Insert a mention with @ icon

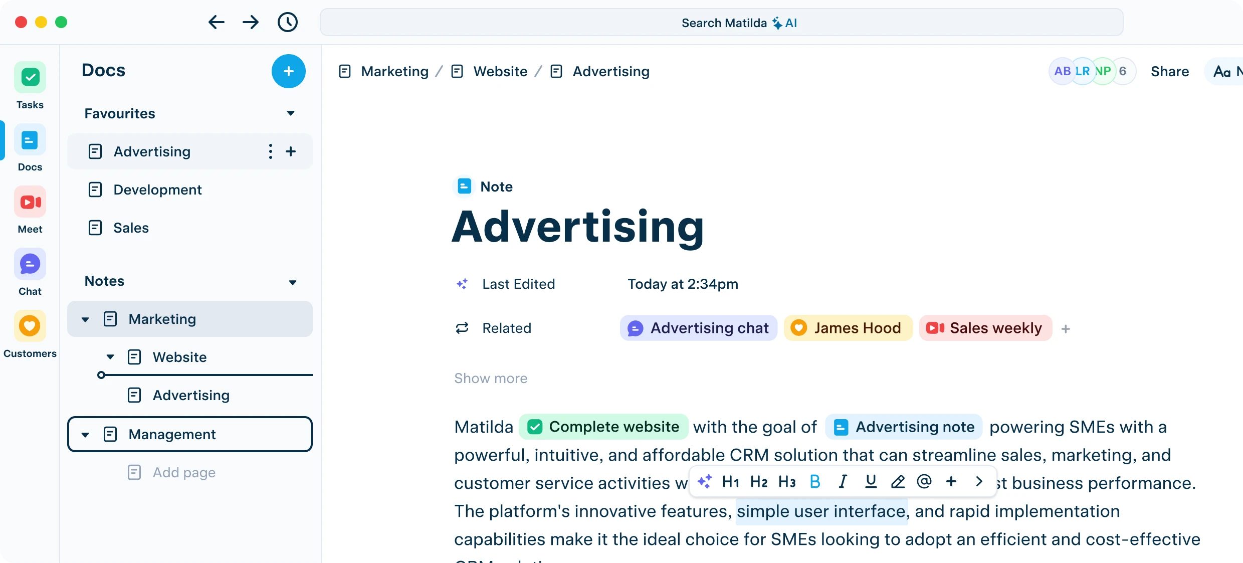click(924, 482)
